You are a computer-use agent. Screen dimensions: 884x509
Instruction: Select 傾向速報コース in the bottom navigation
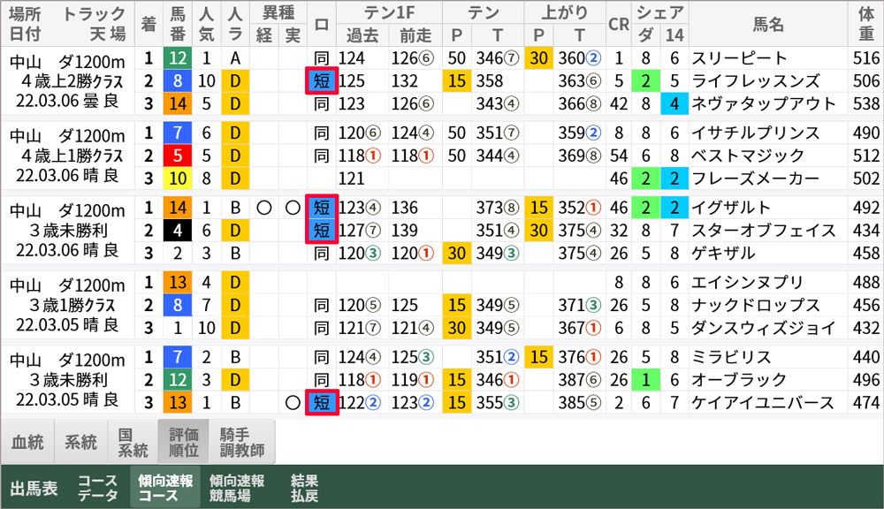(166, 488)
